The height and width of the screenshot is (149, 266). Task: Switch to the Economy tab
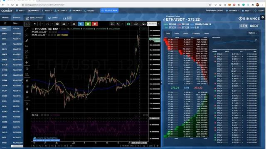[196, 34]
